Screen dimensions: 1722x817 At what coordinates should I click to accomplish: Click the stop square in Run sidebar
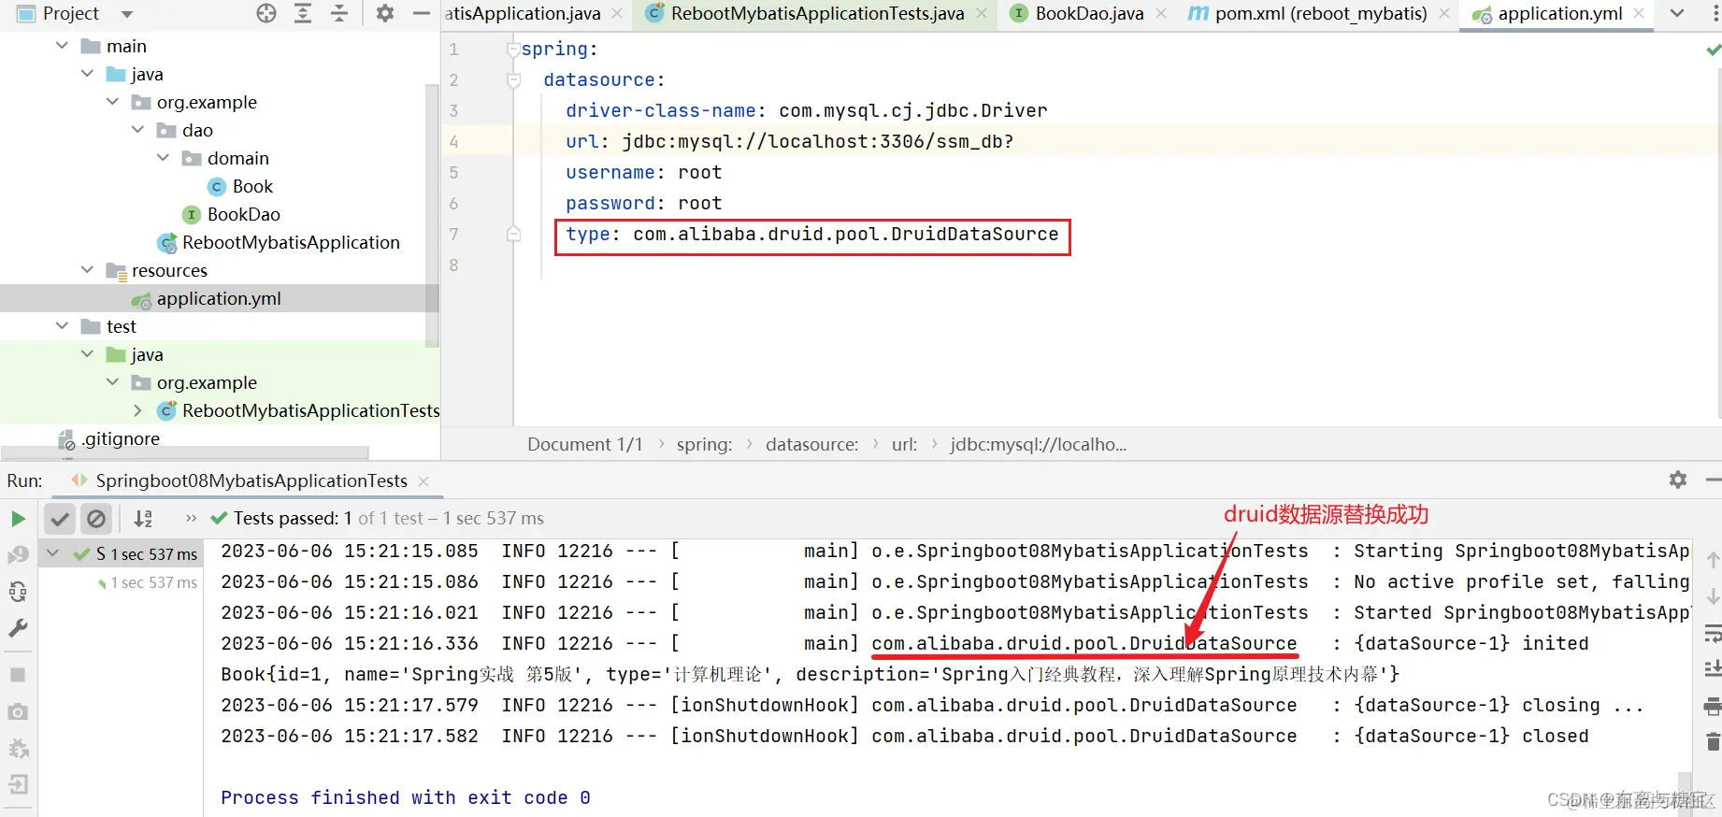click(18, 675)
